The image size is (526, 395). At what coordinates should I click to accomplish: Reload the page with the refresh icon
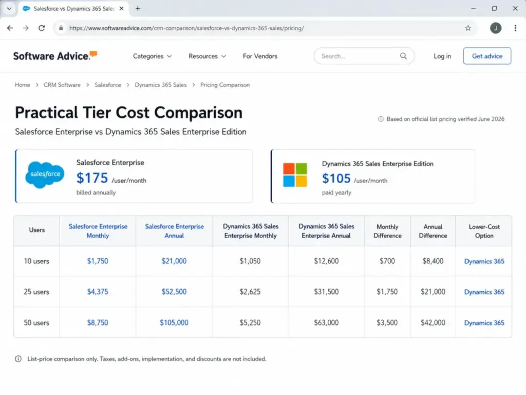click(42, 28)
